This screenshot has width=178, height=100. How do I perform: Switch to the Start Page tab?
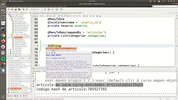(x=36, y=13)
